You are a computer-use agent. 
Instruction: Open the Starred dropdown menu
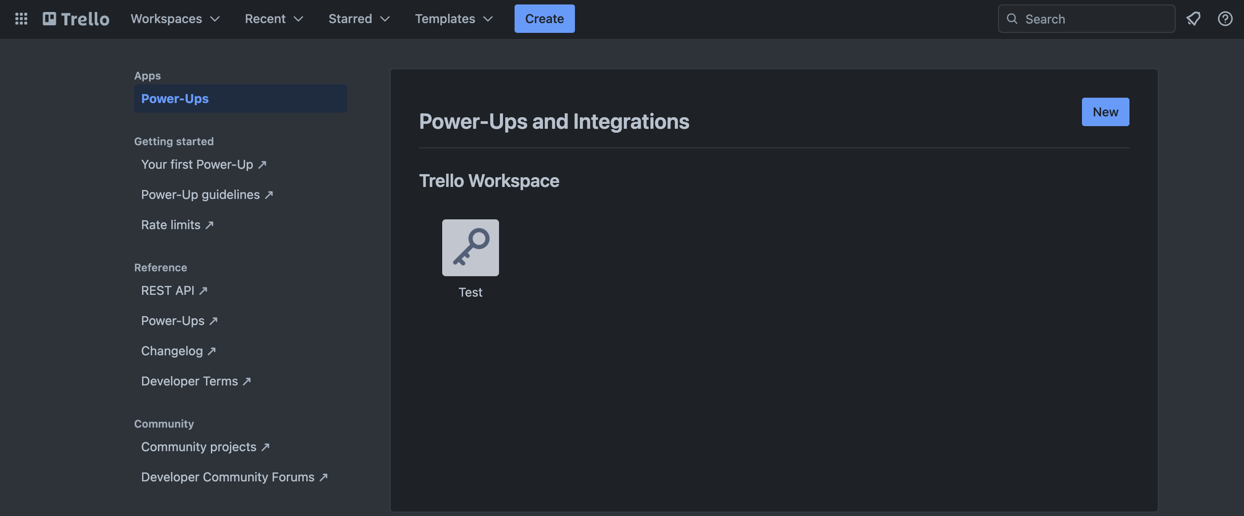[359, 19]
